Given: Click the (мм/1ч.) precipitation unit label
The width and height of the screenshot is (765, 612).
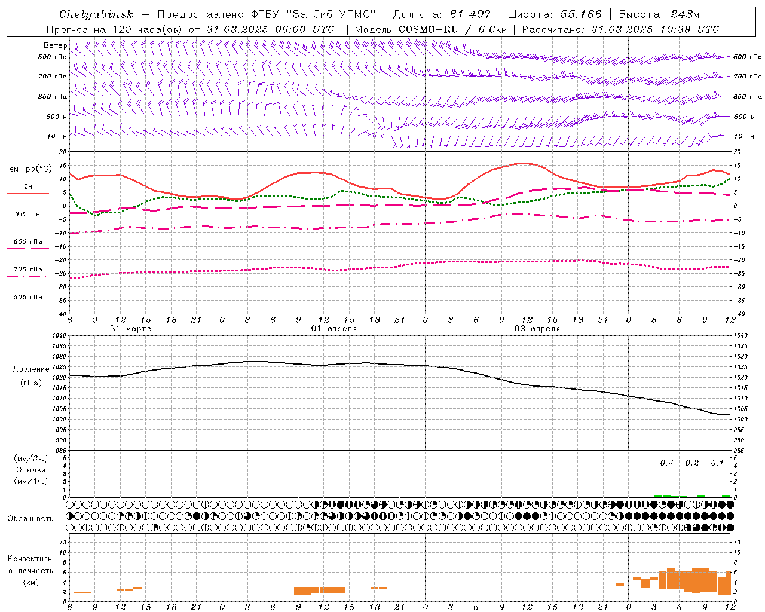Looking at the screenshot, I should point(31,481).
